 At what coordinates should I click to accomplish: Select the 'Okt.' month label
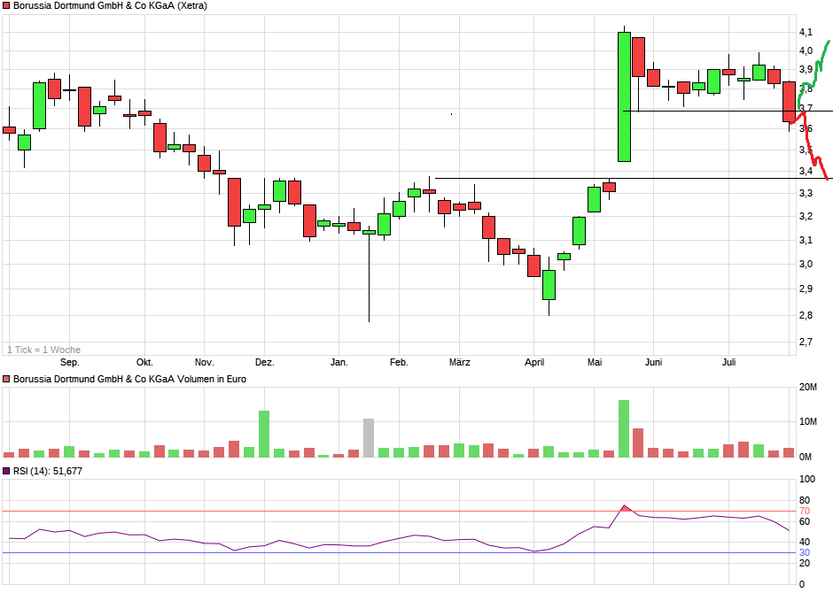[x=144, y=362]
